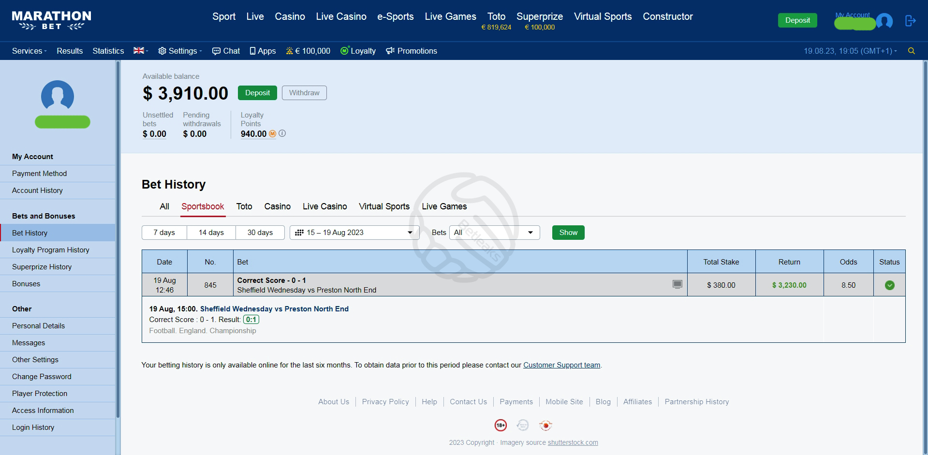Click the Marathon Bet logo
This screenshot has width=928, height=455.
[x=51, y=20]
